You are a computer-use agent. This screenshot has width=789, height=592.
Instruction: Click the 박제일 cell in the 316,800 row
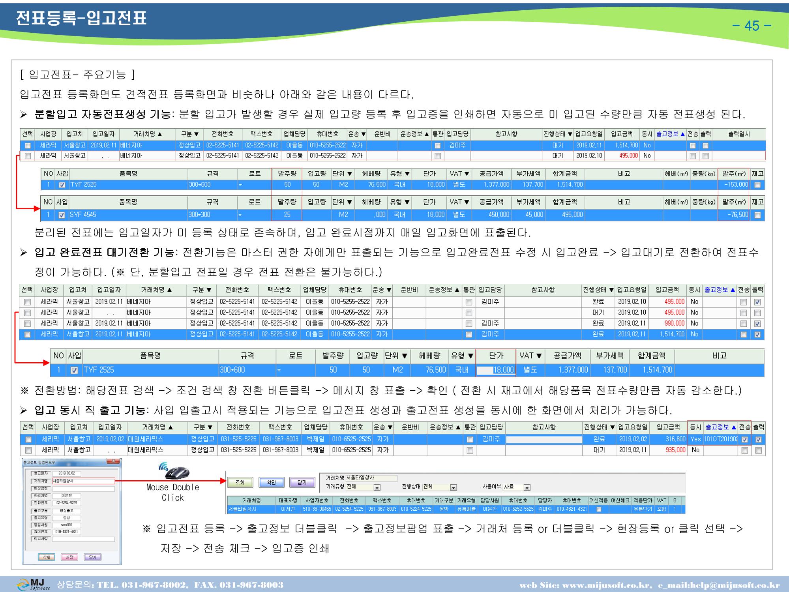315,439
